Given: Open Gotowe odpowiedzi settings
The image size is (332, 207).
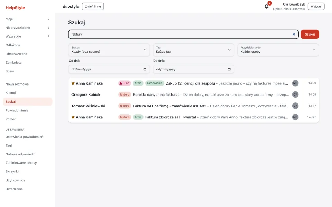Looking at the screenshot, I should (28, 154).
